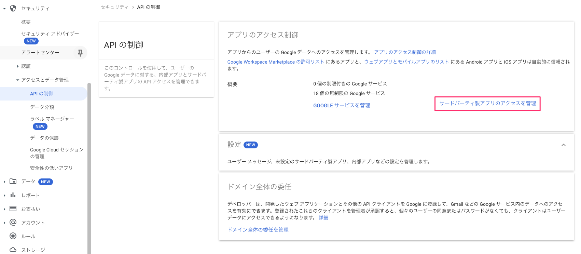Click the ドメイン全体の委任 heading
Viewport: 581px width, 254px height.
(x=260, y=187)
